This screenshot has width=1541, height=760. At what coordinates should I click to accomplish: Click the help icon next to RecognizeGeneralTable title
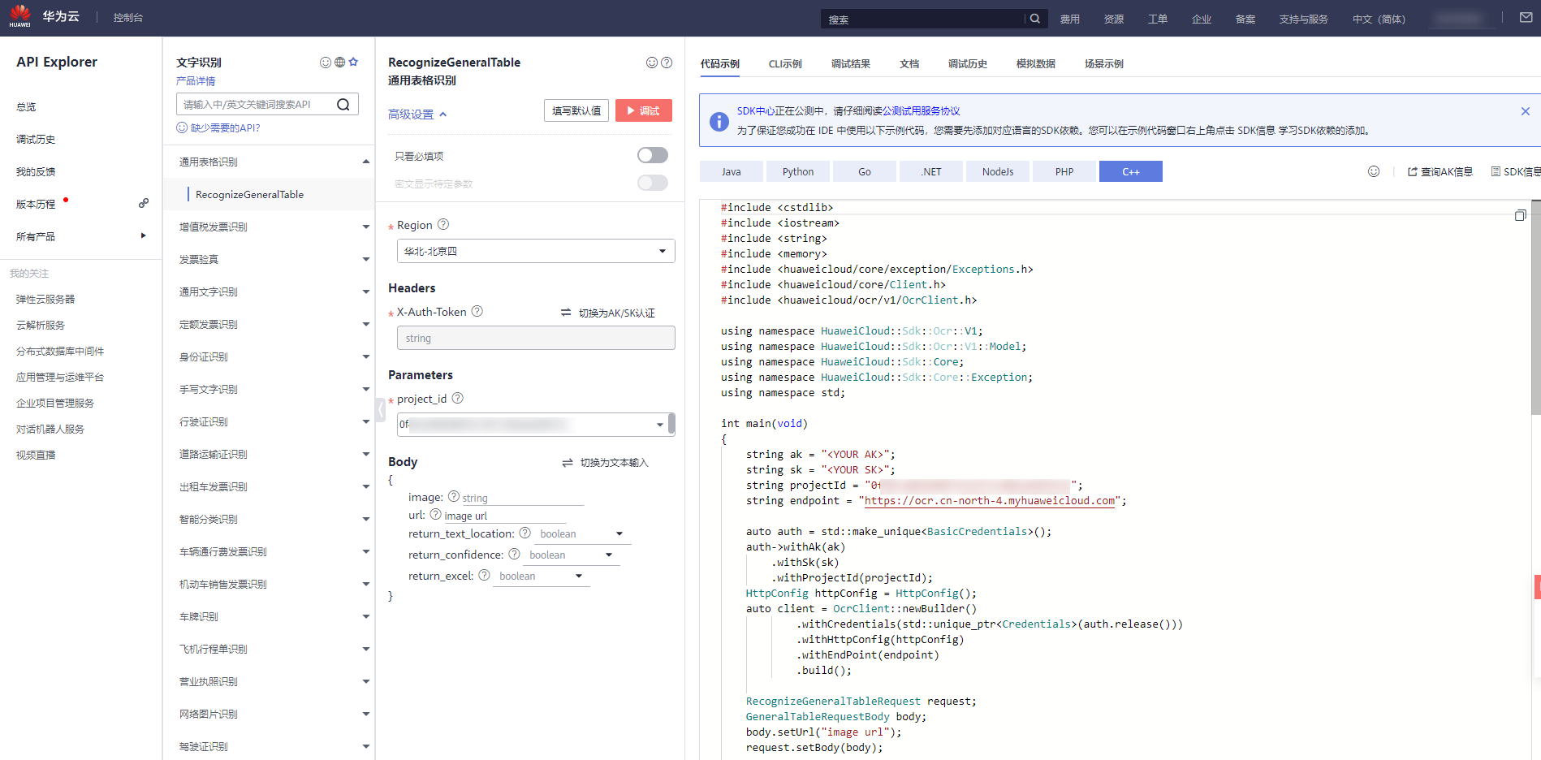click(667, 63)
